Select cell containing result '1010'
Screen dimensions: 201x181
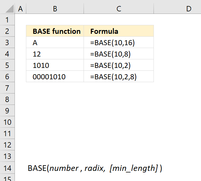55,65
